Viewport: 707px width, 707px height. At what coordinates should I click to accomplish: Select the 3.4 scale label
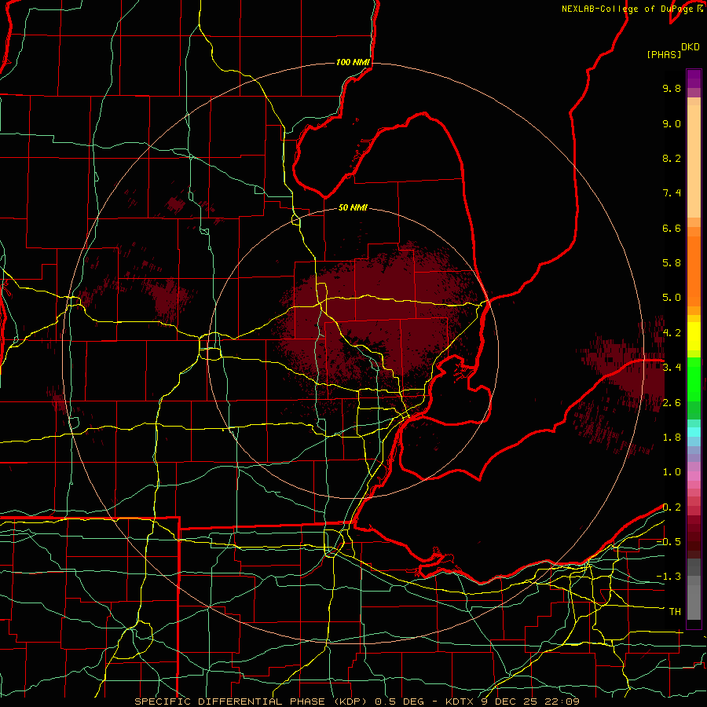[672, 368]
